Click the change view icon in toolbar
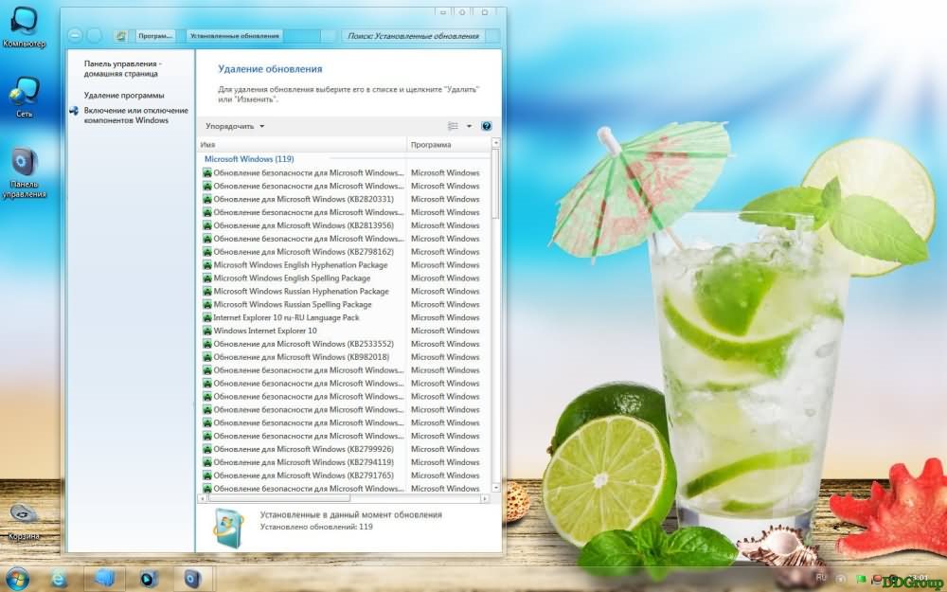This screenshot has width=947, height=592. pos(453,126)
